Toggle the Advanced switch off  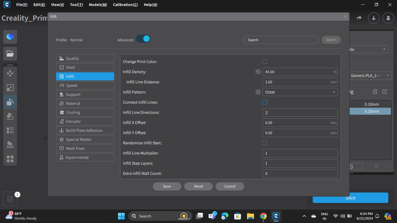[143, 39]
